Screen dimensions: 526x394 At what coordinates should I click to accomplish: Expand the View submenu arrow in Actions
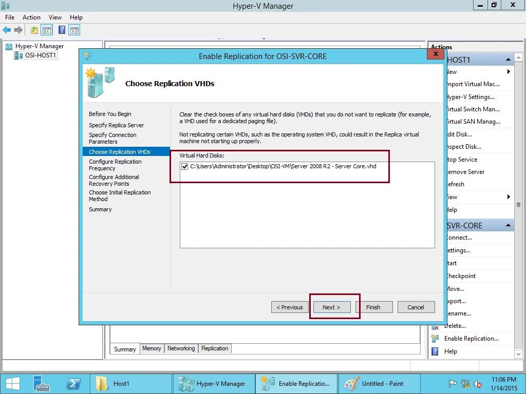(509, 197)
